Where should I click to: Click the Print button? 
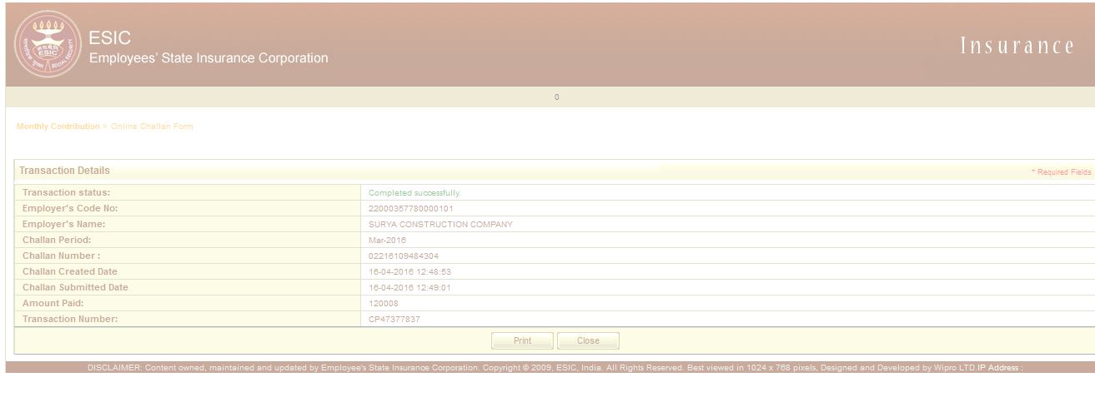pyautogui.click(x=522, y=340)
